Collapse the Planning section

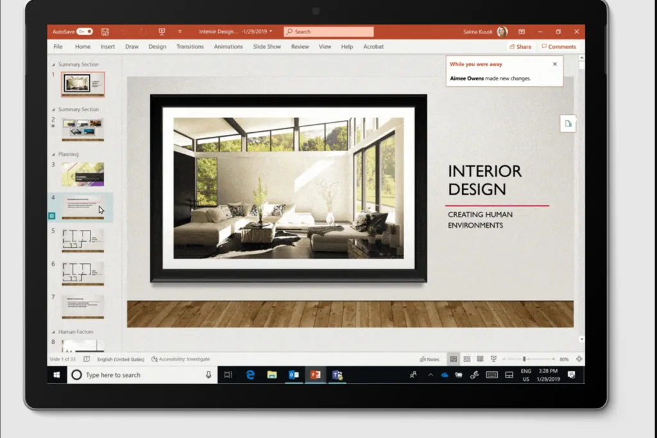[53, 154]
